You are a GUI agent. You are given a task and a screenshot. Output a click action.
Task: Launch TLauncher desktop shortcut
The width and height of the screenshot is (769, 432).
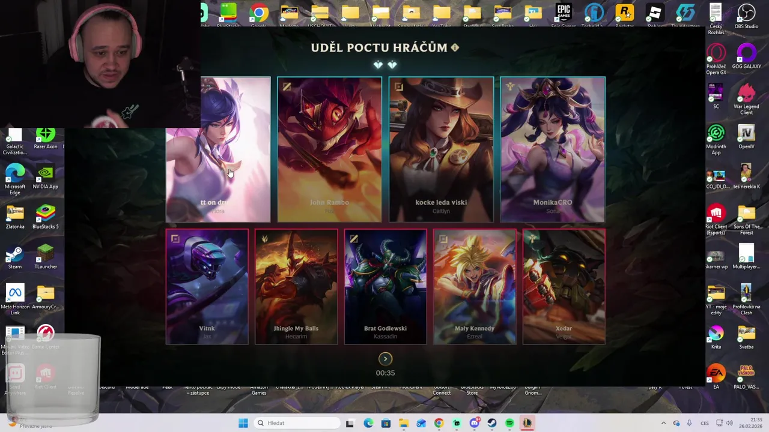click(x=46, y=257)
